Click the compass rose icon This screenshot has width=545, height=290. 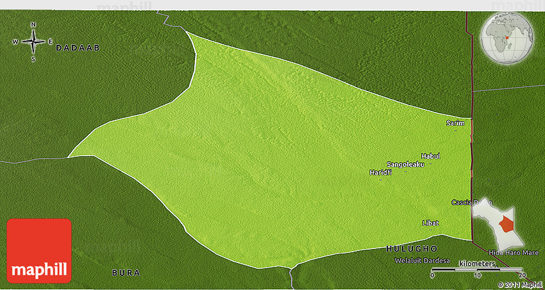tap(33, 42)
